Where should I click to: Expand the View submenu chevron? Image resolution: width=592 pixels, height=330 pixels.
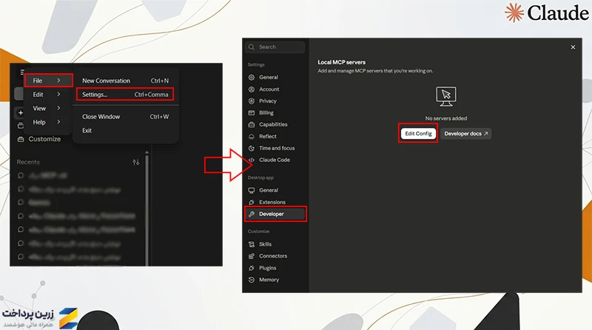pos(58,108)
